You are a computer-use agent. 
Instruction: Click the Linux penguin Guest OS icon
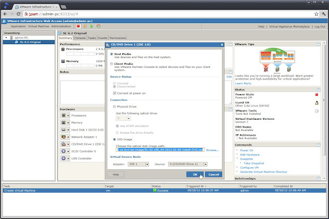[317, 103]
